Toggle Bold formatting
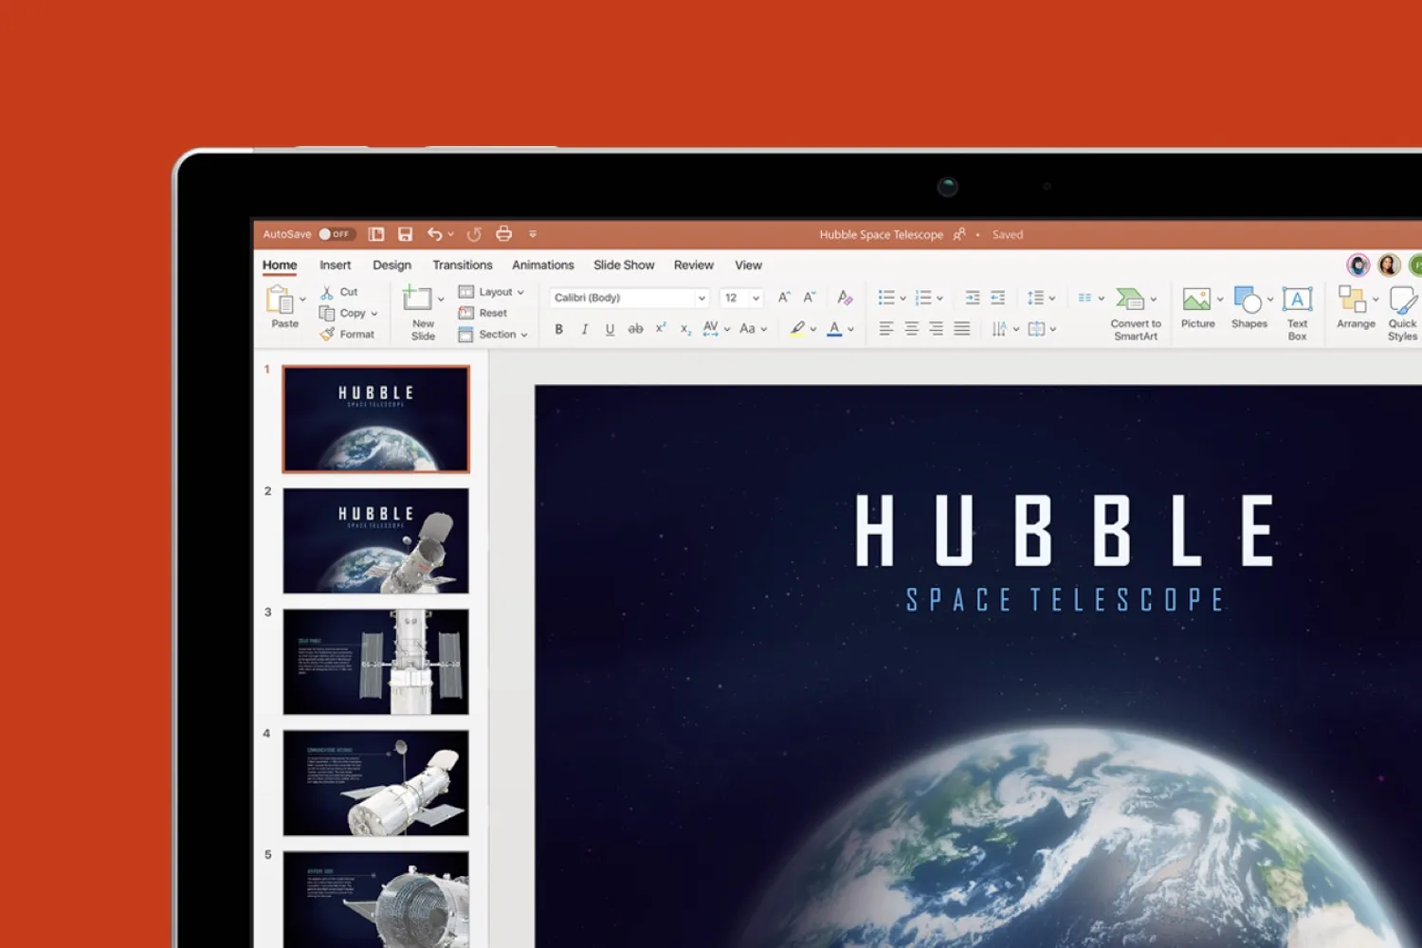1422x948 pixels. pos(559,329)
